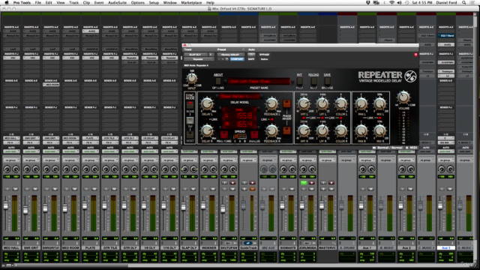
Task: Click the HPF R knob
Action: pyautogui.click(x=304, y=131)
